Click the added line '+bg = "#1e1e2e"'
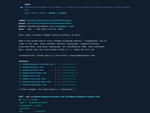Image resolution: width=150 pixels, height=113 pixels. pos(32,111)
